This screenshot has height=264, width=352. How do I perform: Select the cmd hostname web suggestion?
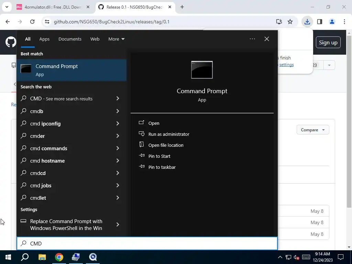coord(71,161)
